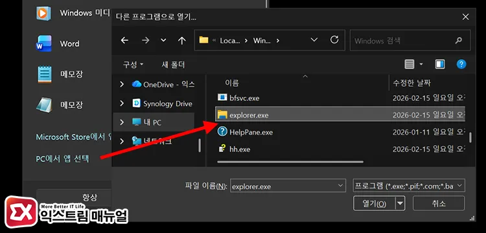The image size is (486, 233).
Task: Create a folder with 새 폴더
Action: pos(173,64)
